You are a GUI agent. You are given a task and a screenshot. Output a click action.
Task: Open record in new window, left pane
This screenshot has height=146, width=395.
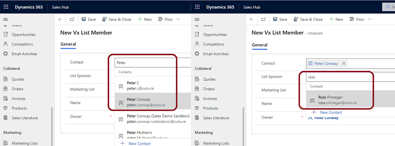pos(72,19)
